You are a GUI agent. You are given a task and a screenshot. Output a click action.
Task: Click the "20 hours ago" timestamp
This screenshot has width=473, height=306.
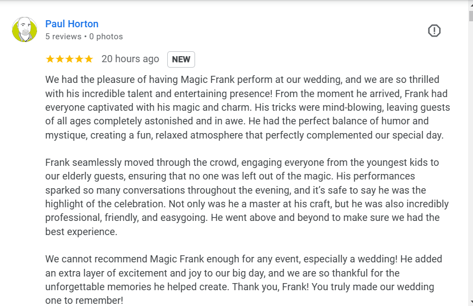tap(130, 59)
